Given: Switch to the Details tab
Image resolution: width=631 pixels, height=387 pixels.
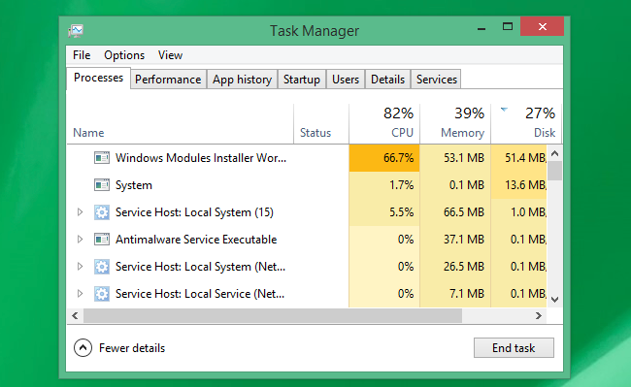Looking at the screenshot, I should (388, 80).
